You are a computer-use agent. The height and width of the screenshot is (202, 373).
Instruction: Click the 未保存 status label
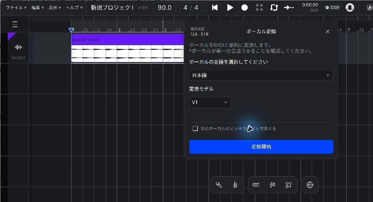[143, 8]
